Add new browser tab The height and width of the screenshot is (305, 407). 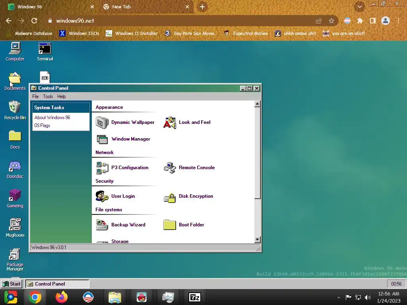click(202, 7)
